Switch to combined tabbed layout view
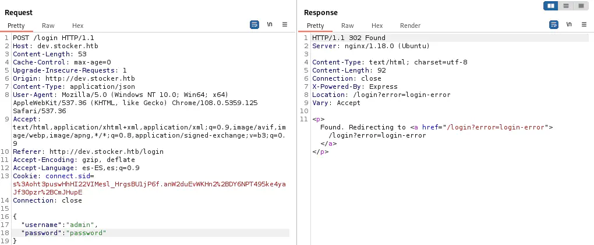594x245 pixels. 581,6
